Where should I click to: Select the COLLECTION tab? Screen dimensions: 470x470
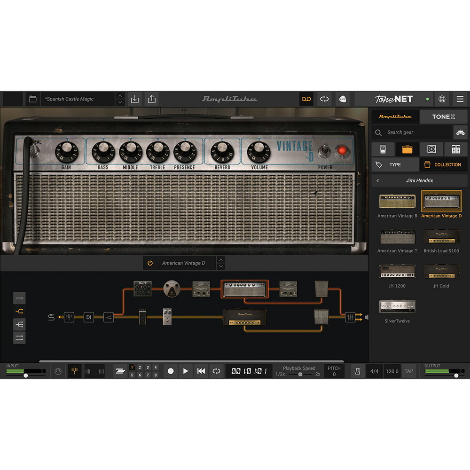[x=443, y=164]
